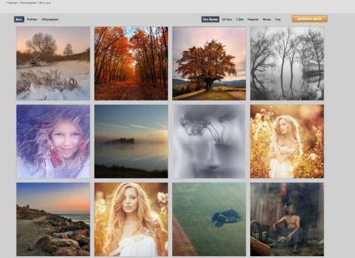This screenshot has height=258, width=355.
Task: Open the aerial green field tree photo
Action: (209, 220)
